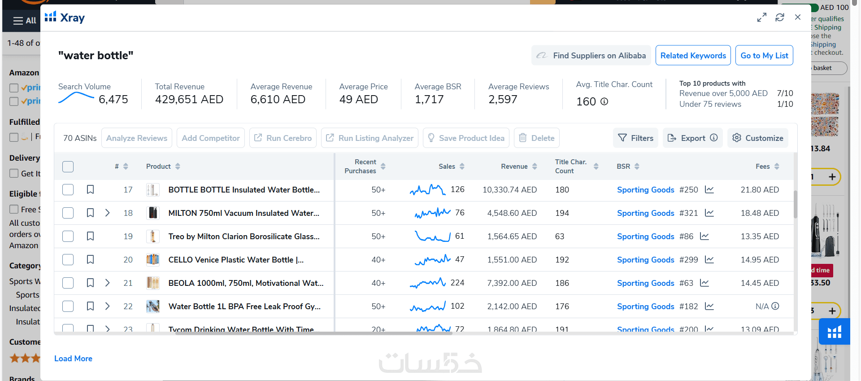This screenshot has height=381, width=861.
Task: Click Find Suppliers on Alibaba
Action: [591, 55]
